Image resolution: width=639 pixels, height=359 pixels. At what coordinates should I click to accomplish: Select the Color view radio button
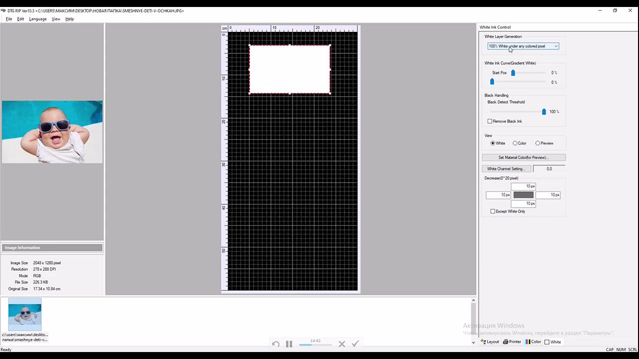(x=515, y=143)
